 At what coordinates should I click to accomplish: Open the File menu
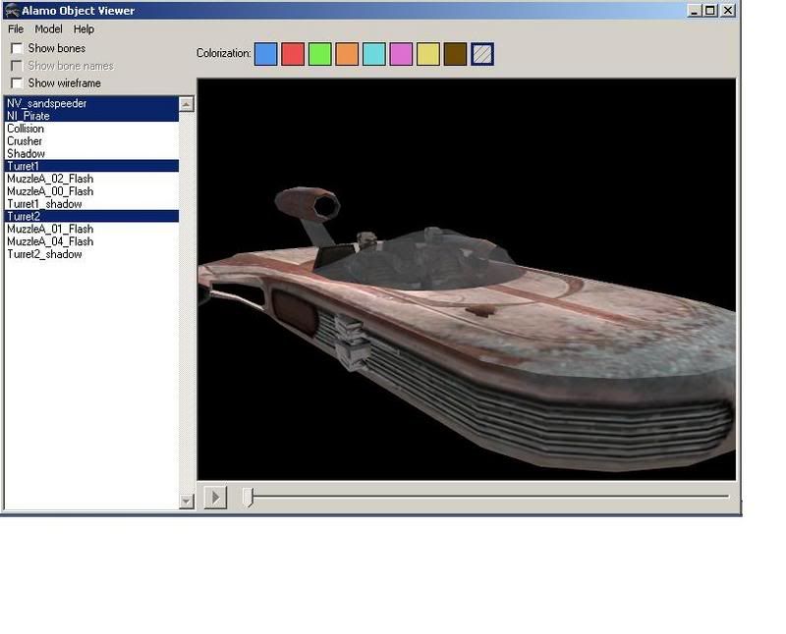[x=16, y=29]
